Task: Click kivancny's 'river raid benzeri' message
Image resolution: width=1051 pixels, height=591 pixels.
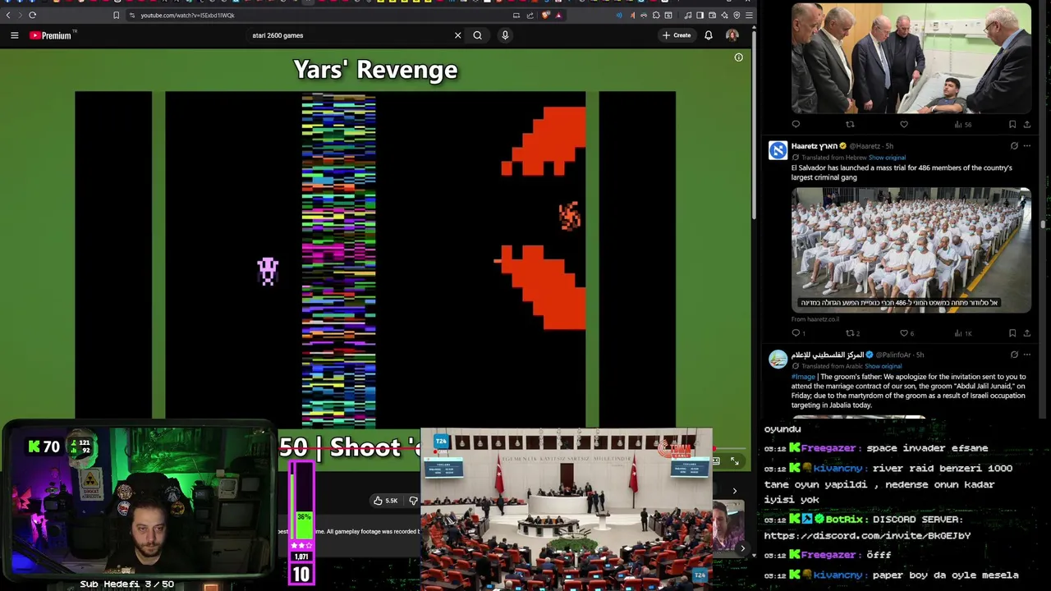Action: pyautogui.click(x=890, y=483)
